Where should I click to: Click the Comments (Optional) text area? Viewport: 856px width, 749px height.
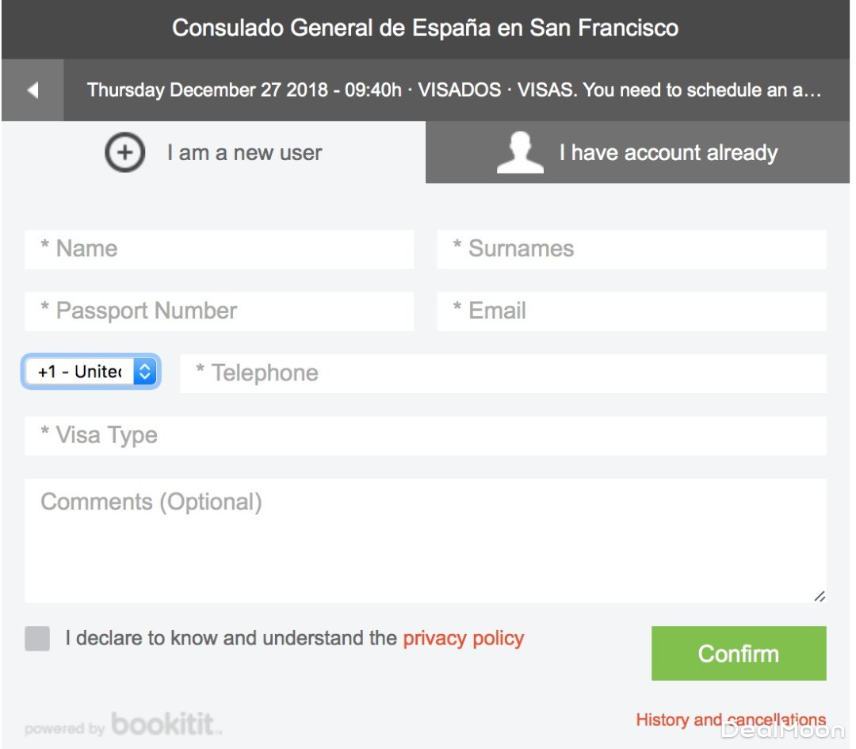[426, 541]
